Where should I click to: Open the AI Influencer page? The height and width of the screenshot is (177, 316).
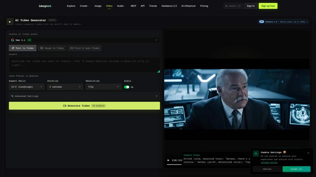(189, 6)
